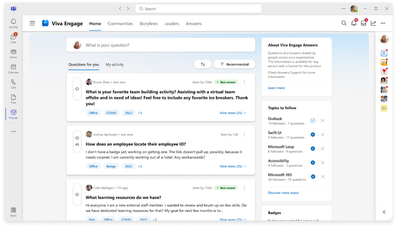Dismiss the Swift UI topic suggestion
This screenshot has width=397, height=227.
point(323,135)
